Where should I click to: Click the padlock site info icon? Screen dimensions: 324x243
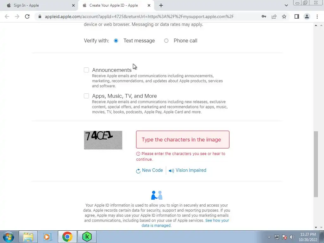click(x=40, y=16)
